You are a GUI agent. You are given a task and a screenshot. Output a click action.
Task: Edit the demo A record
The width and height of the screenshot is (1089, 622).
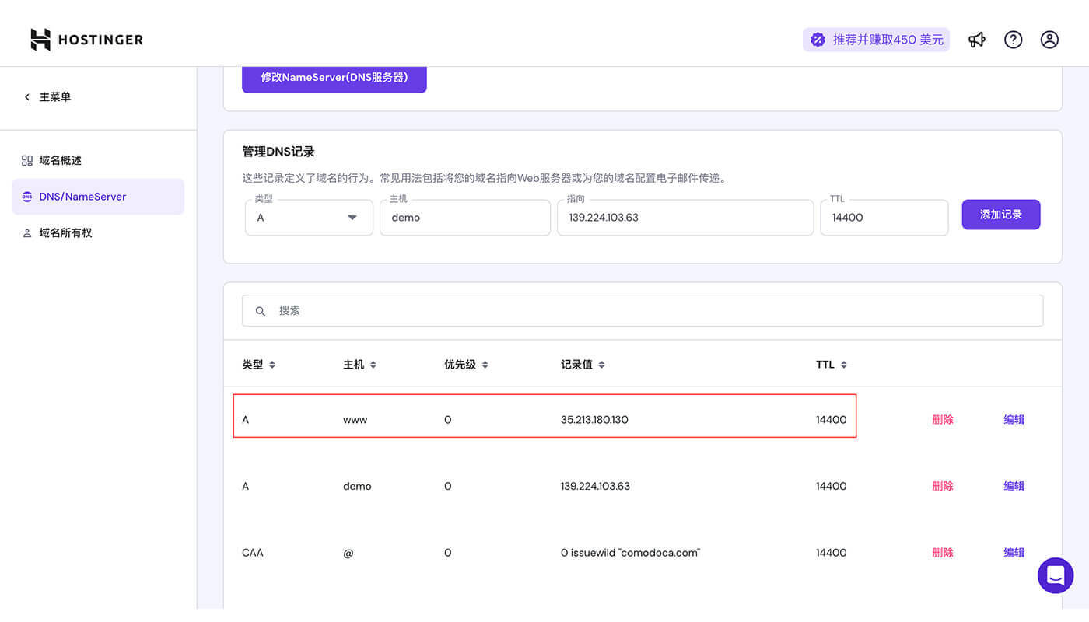pyautogui.click(x=1014, y=487)
